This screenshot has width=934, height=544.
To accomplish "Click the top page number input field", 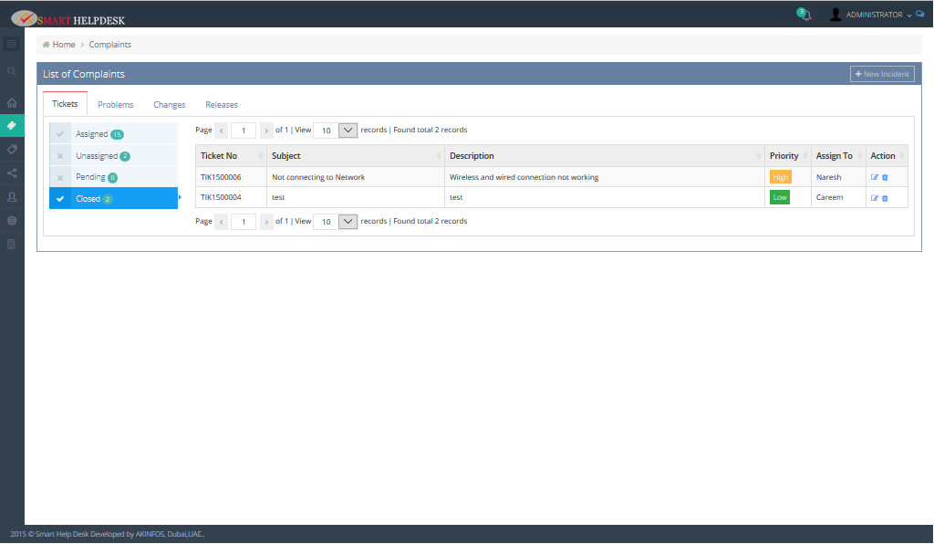I will pyautogui.click(x=244, y=131).
